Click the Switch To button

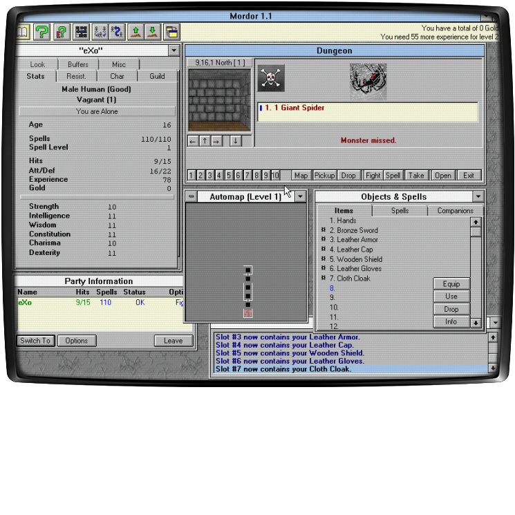35,341
